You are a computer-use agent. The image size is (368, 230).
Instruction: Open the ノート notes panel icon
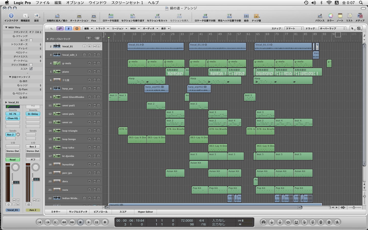(340, 16)
